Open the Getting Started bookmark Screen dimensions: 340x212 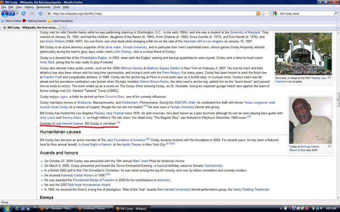pos(34,21)
